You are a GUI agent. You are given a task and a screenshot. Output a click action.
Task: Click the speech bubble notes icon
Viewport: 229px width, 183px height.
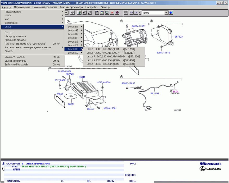pyautogui.click(x=126, y=12)
